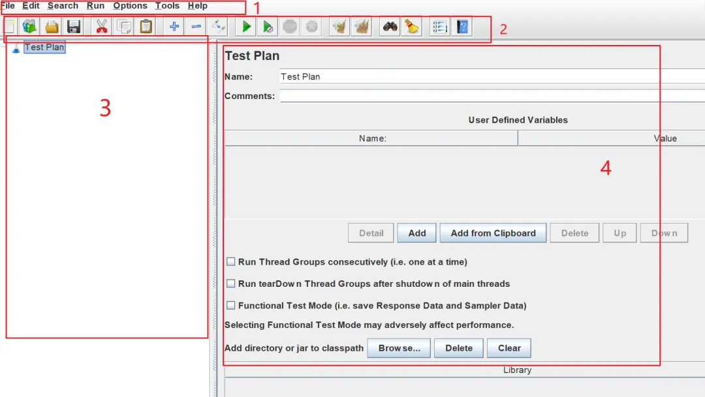Enable Run Thread Groups consecutively checkbox
The image size is (705, 397).
point(230,261)
